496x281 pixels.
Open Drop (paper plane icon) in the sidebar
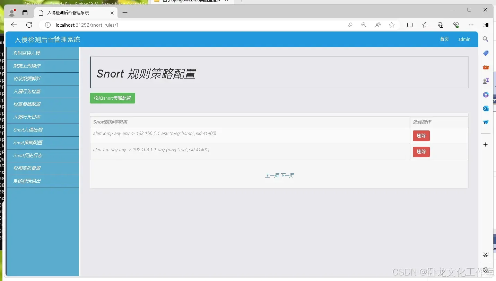click(x=485, y=122)
